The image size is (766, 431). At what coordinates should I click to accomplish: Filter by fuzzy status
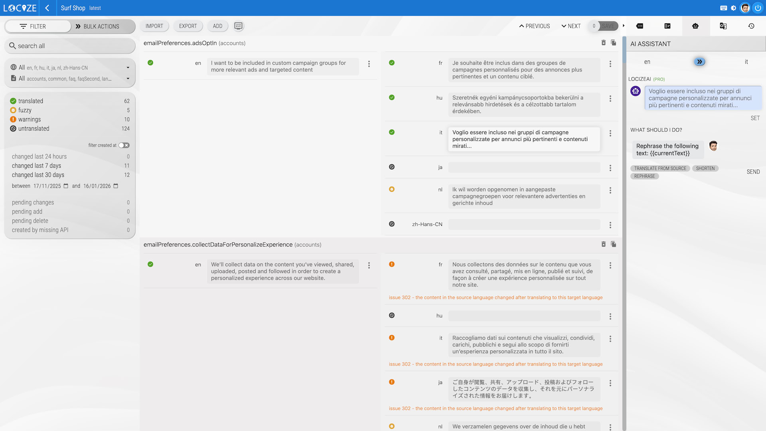tap(25, 110)
